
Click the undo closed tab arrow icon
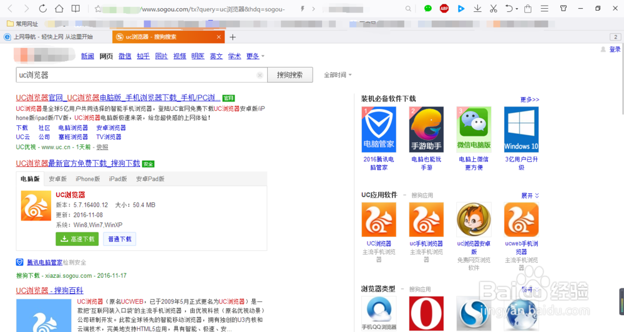[509, 8]
